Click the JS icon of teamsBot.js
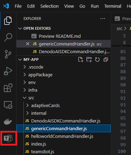This screenshot has height=155, width=131. (27, 152)
